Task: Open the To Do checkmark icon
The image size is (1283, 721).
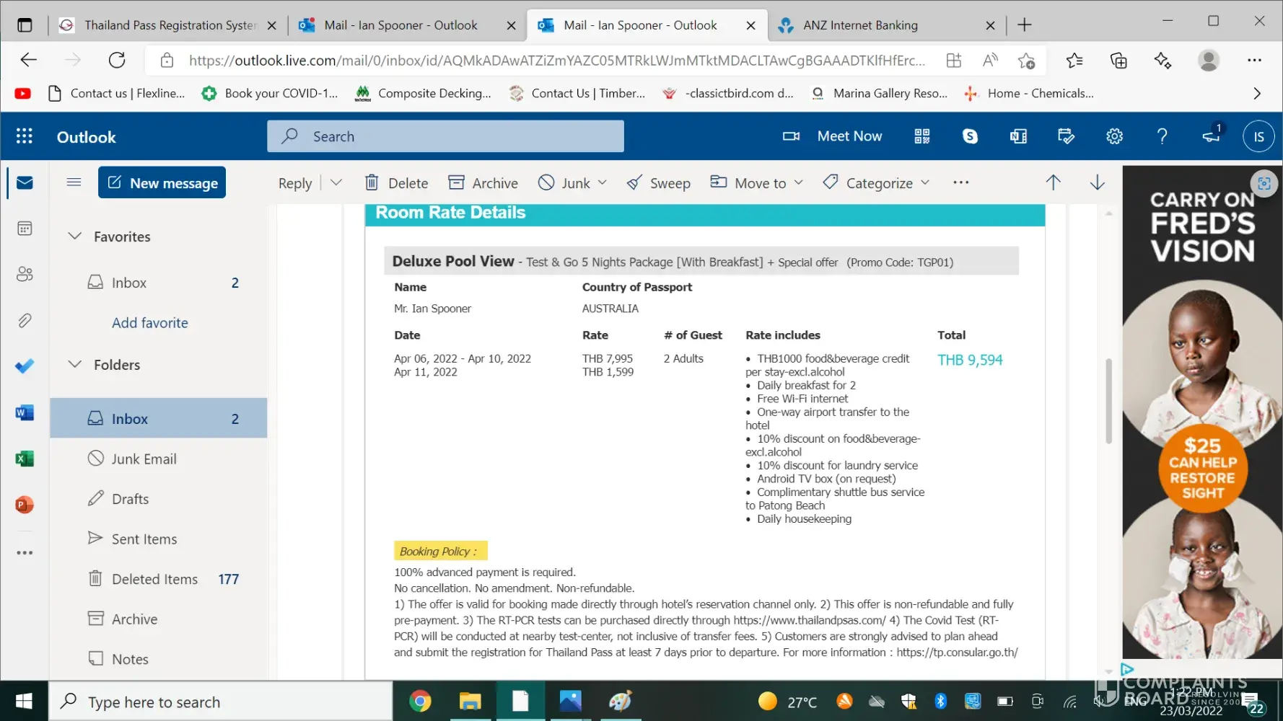Action: coord(25,366)
